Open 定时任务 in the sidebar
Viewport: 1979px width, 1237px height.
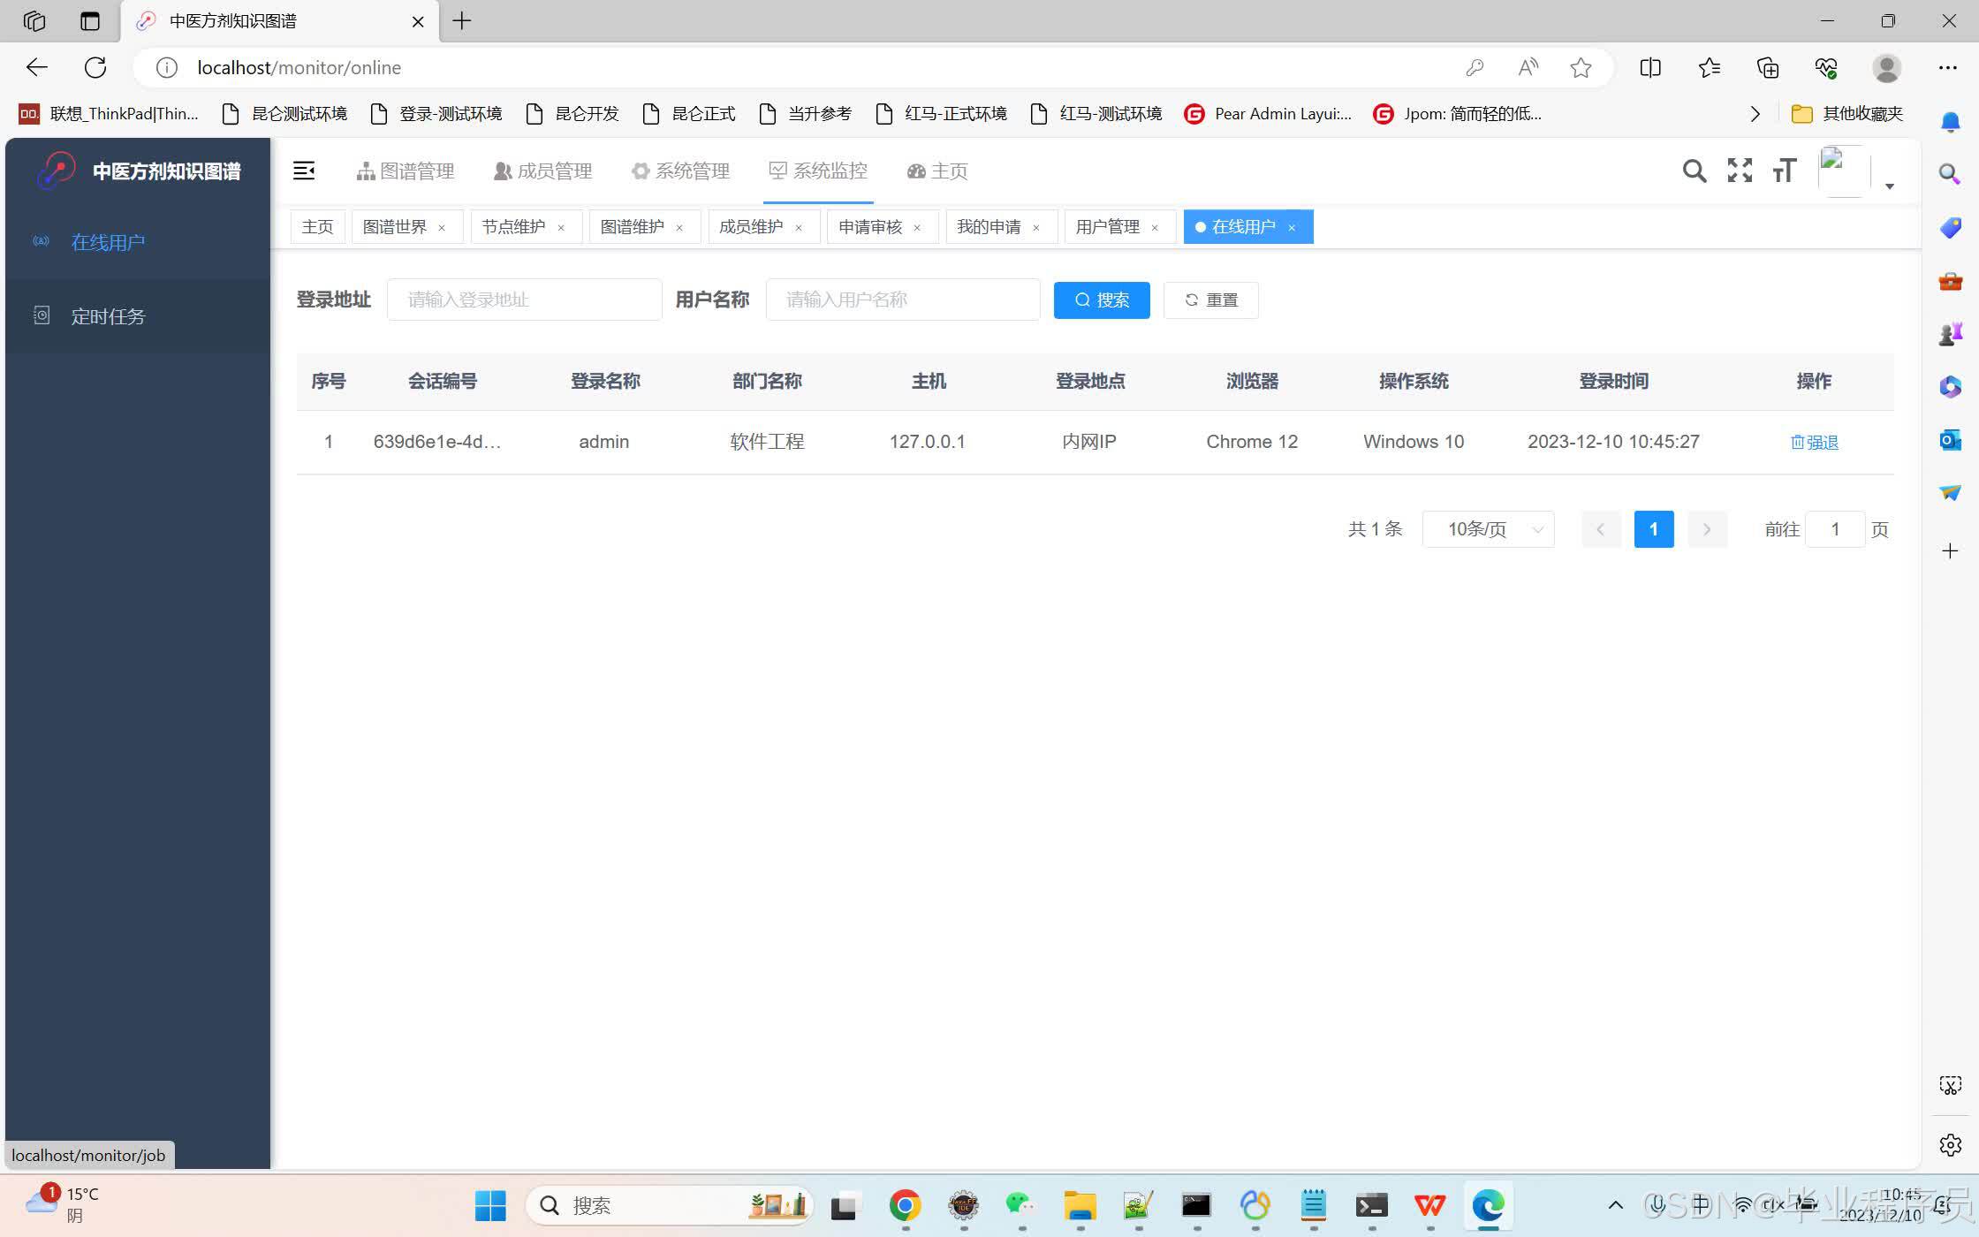(108, 316)
